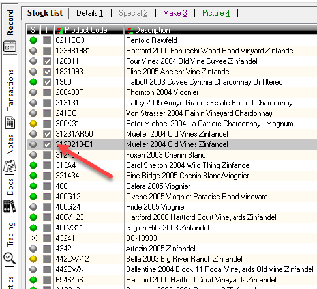Click grey status dot for 4342

pos(33,249)
